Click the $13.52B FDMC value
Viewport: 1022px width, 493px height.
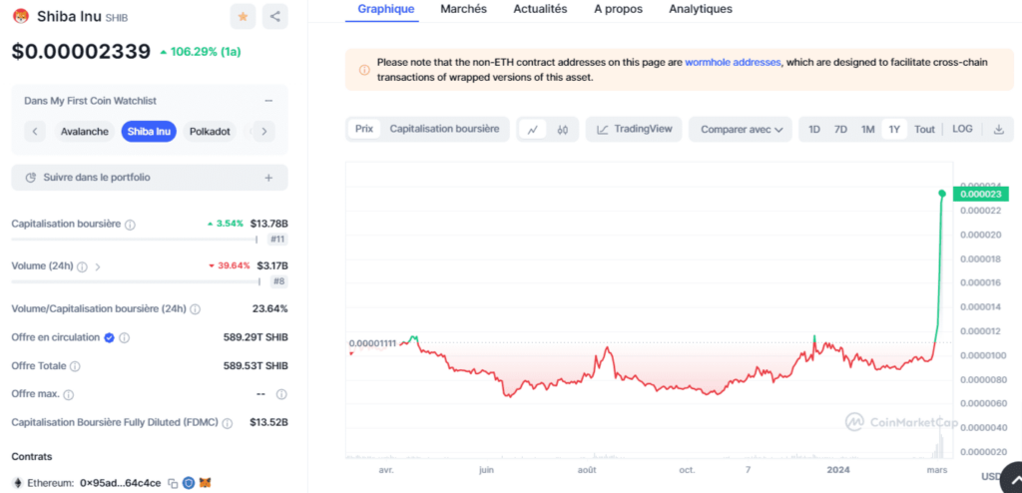(268, 422)
